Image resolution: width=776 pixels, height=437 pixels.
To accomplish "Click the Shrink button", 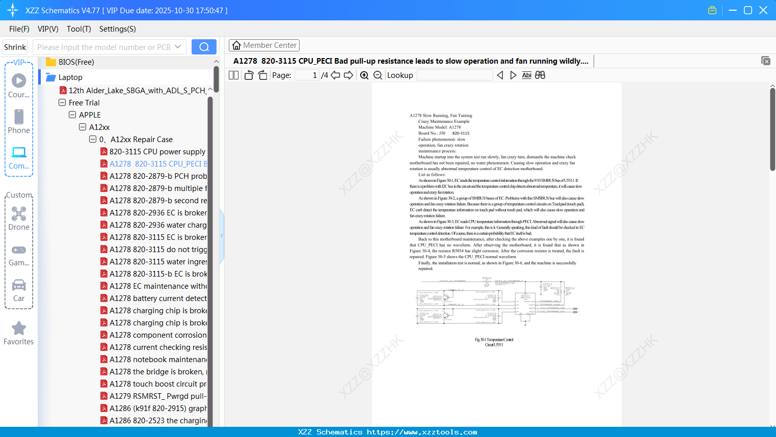I will click(15, 47).
